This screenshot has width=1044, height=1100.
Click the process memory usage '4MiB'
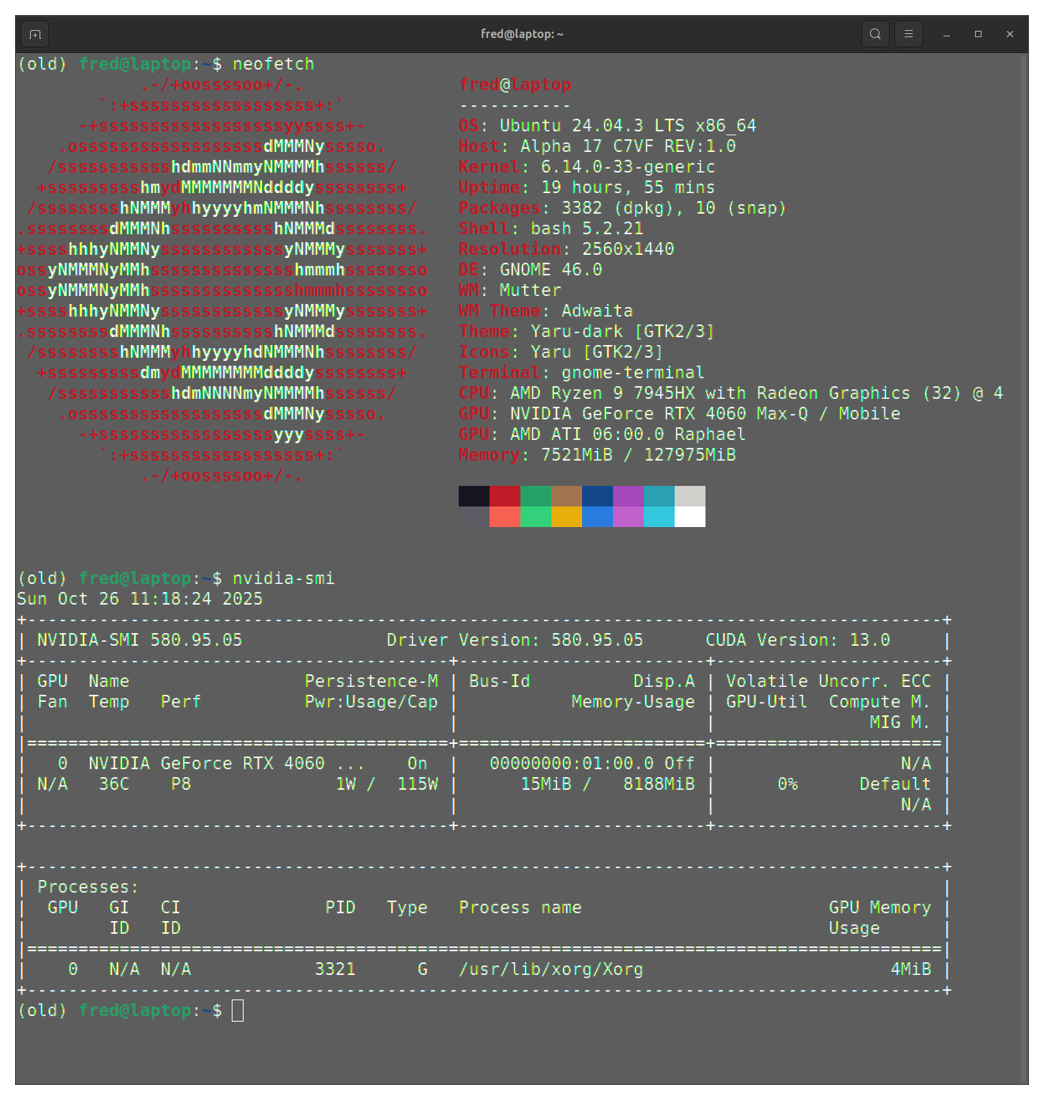(911, 969)
